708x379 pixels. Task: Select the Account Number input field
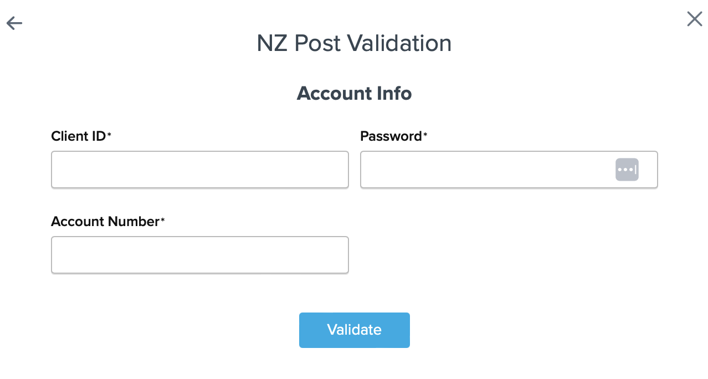click(199, 255)
